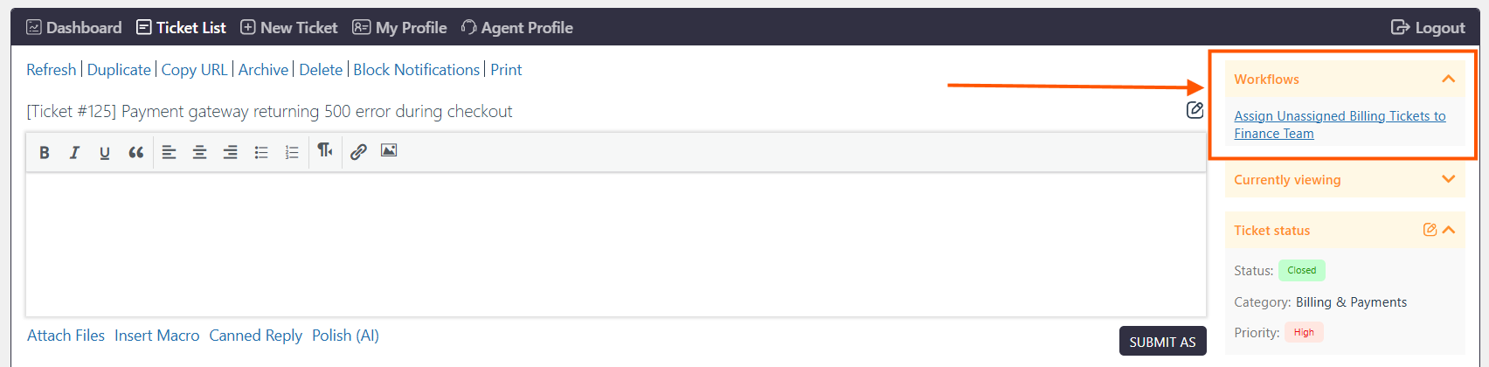Open the New Ticket page
The height and width of the screenshot is (367, 1489).
(x=288, y=27)
